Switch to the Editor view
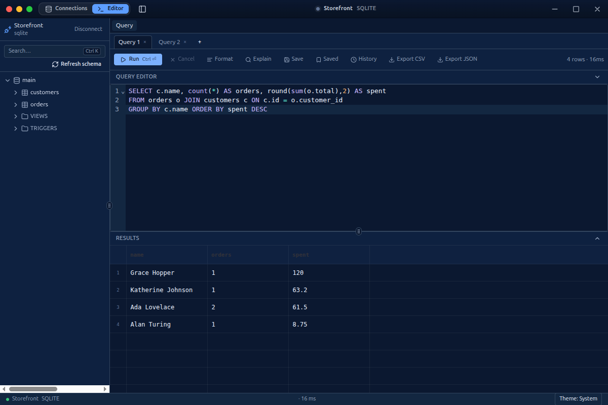 coord(110,9)
